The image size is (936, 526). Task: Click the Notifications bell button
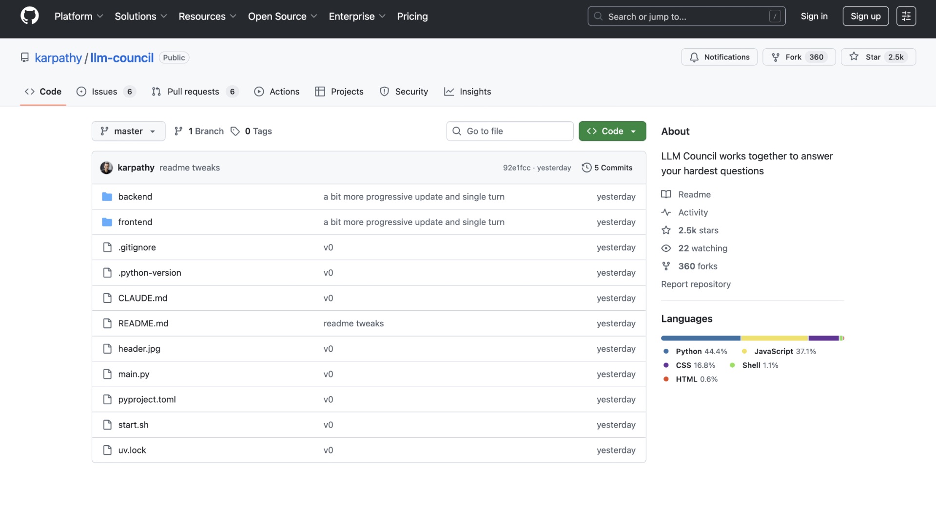coord(719,57)
